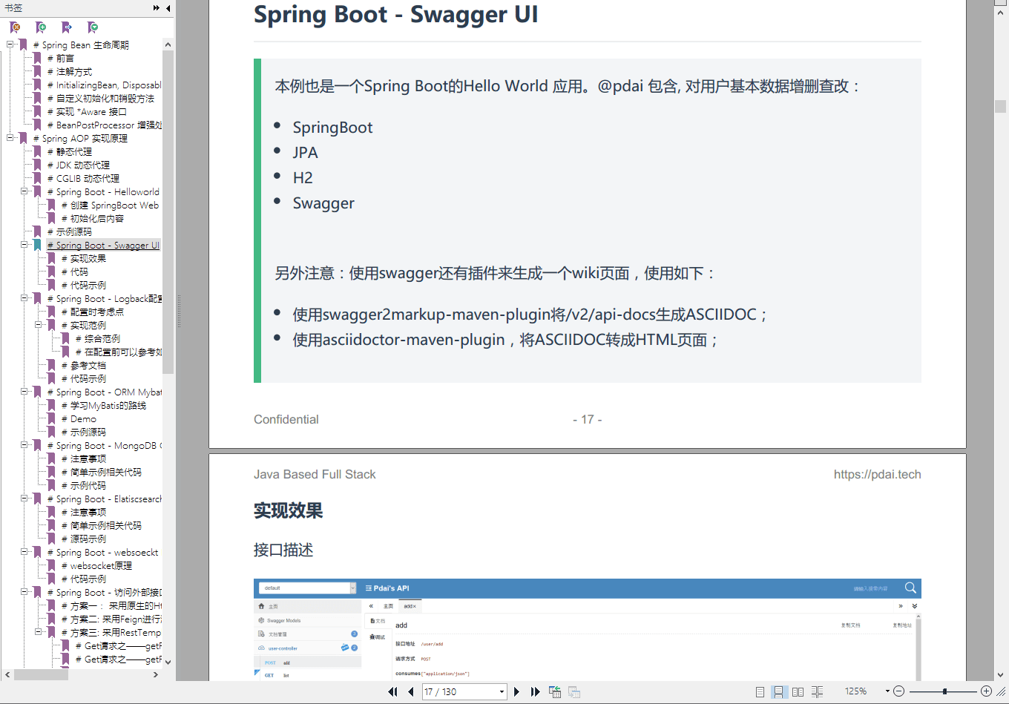
Task: Go to the next page with the right arrow
Action: click(517, 691)
